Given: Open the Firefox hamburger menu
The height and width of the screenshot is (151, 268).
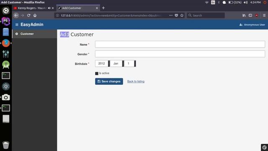Looking at the screenshot, I should click(x=264, y=16).
